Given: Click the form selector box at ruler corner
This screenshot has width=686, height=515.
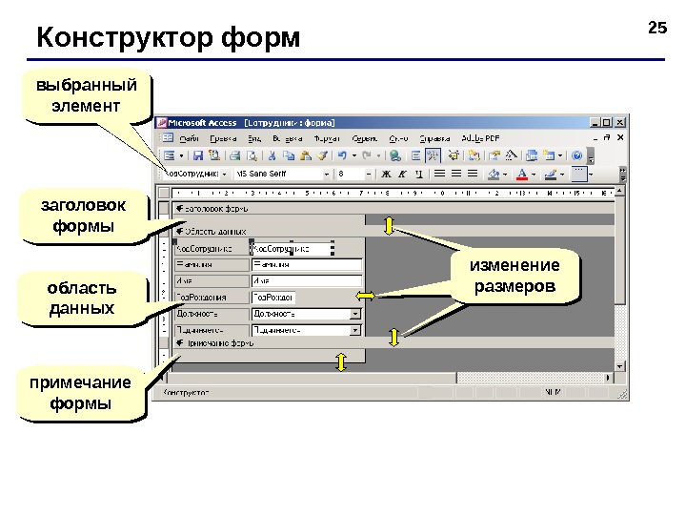Looking at the screenshot, I should pos(164,193).
